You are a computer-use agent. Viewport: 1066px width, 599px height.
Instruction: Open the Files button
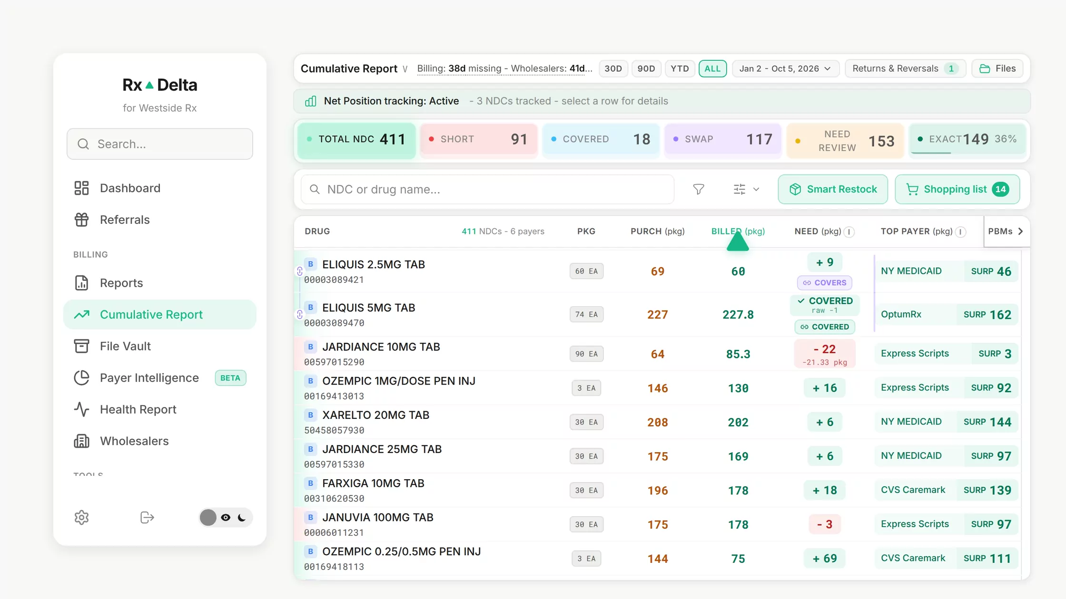997,68
